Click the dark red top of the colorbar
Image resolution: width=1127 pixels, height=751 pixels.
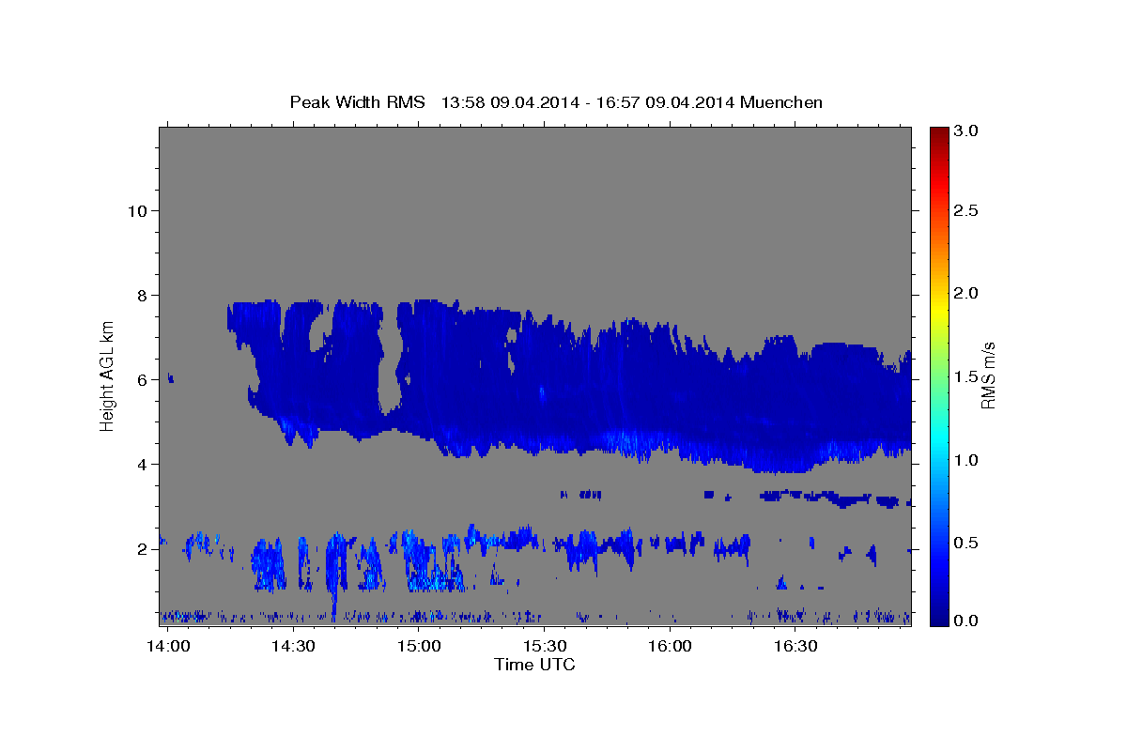click(x=938, y=134)
